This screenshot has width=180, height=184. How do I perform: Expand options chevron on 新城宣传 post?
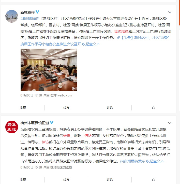pos(170,12)
